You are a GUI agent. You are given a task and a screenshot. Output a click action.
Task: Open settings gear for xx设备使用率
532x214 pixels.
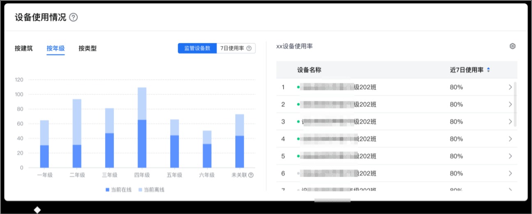(512, 46)
